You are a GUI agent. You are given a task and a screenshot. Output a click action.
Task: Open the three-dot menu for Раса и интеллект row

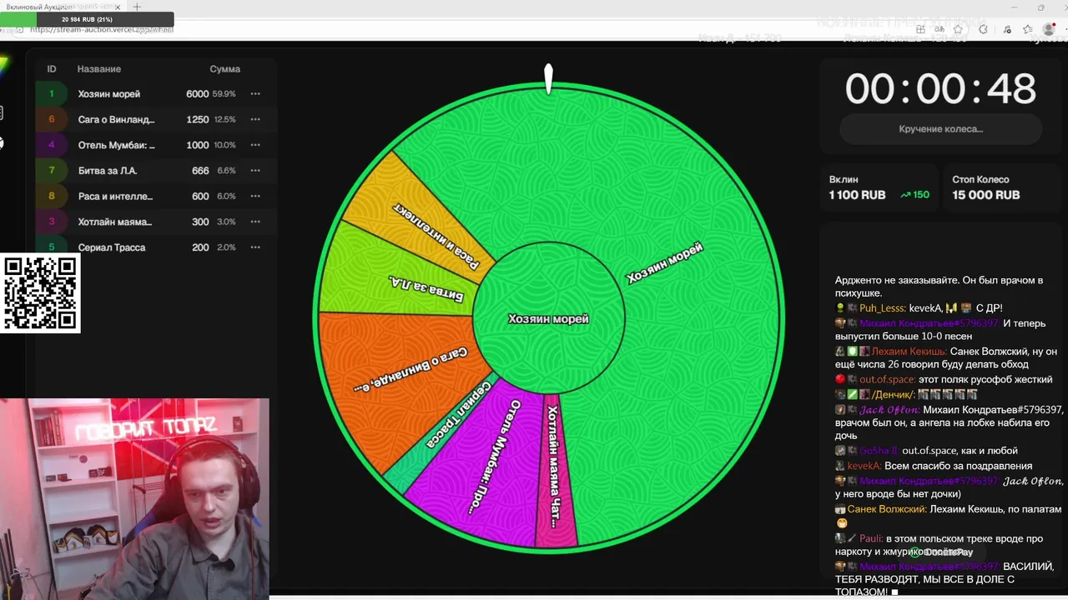pyautogui.click(x=255, y=196)
